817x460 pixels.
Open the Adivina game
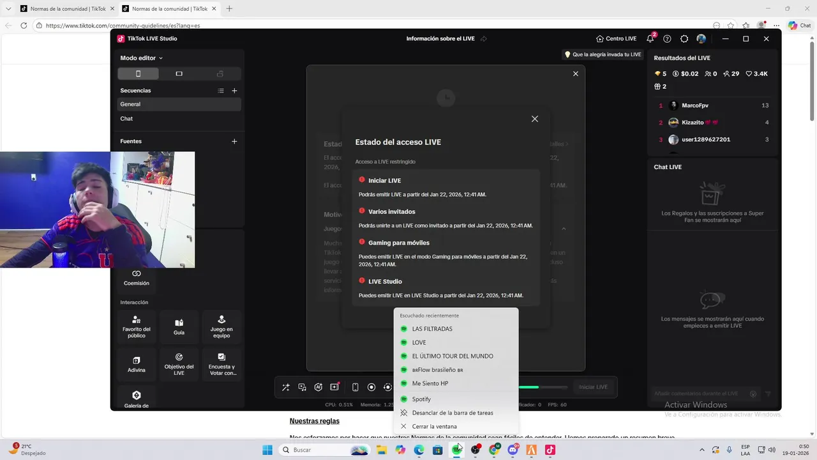[136, 364]
